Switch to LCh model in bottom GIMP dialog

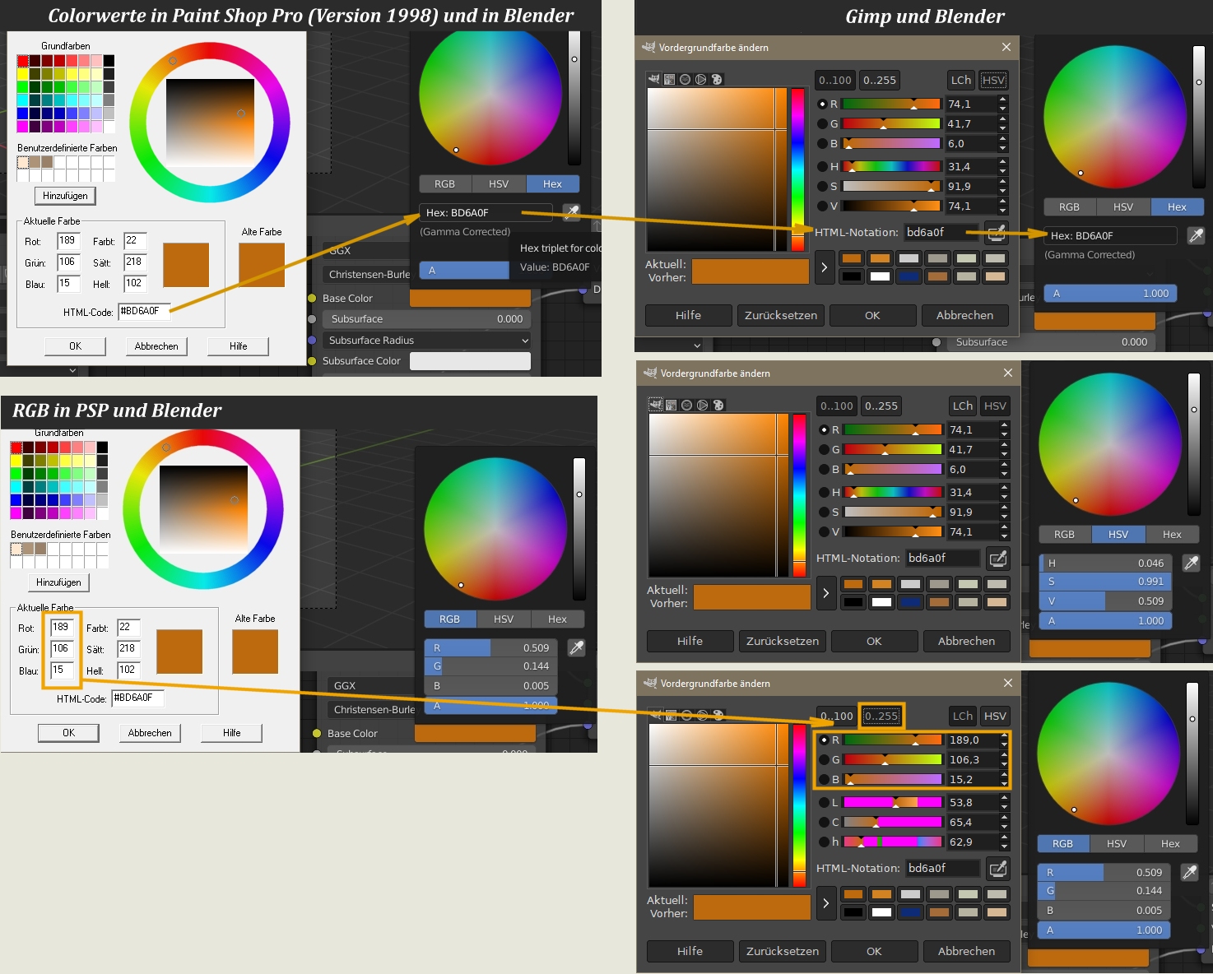tap(963, 716)
